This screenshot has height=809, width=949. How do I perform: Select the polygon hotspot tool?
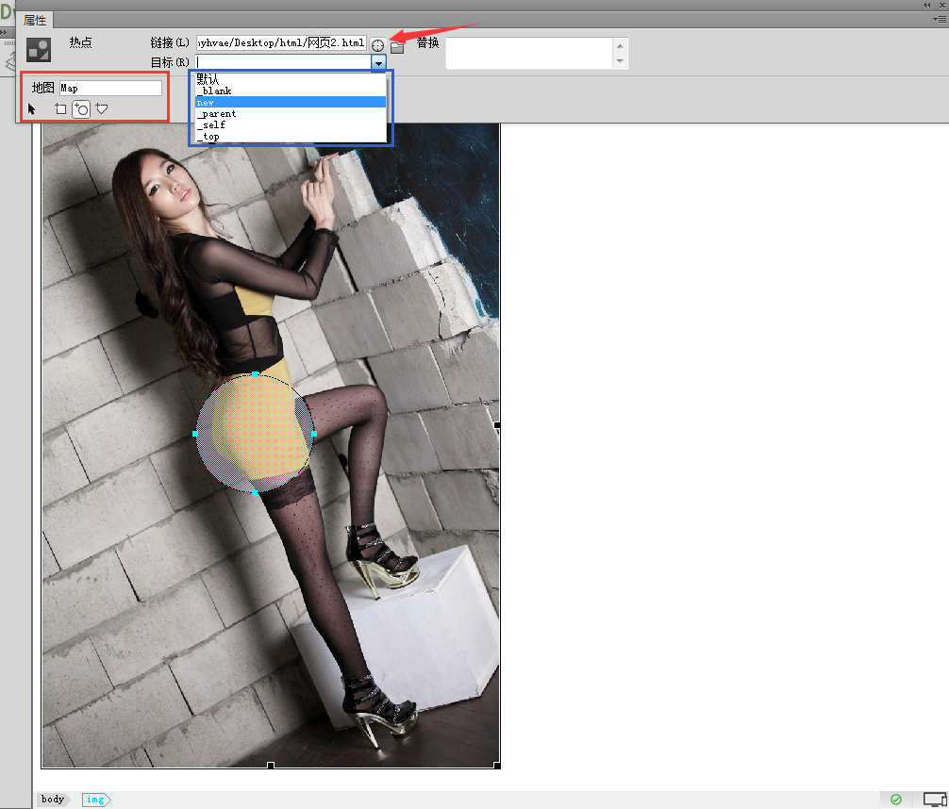click(101, 108)
